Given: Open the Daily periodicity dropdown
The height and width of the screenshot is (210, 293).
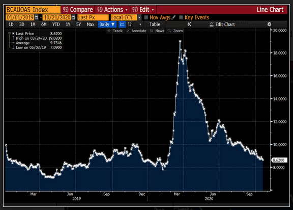Looking at the screenshot, I should 107,24.
